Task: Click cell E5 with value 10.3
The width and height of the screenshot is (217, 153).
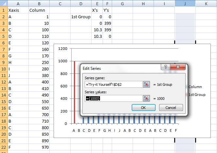Action: (x=97, y=36)
